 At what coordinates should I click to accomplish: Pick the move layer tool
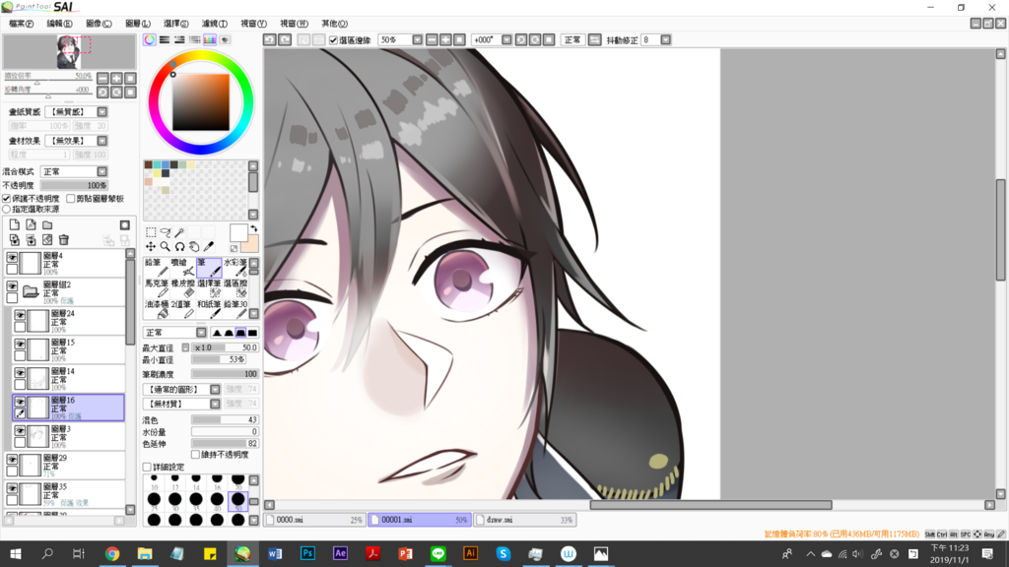tap(151, 246)
